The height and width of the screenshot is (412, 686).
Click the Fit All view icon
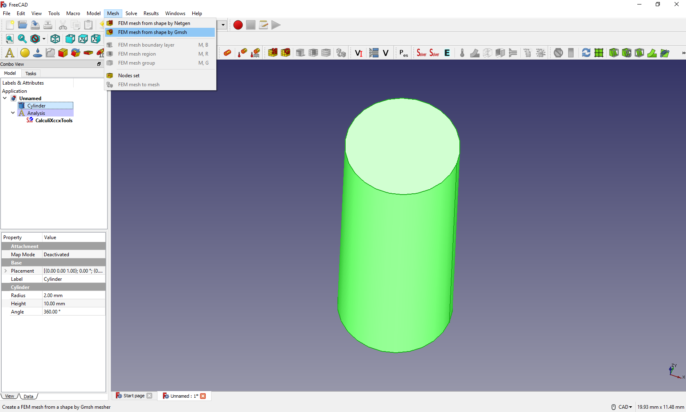click(9, 39)
